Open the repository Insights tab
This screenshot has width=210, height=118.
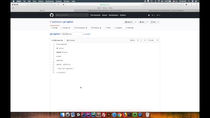tap(118, 28)
